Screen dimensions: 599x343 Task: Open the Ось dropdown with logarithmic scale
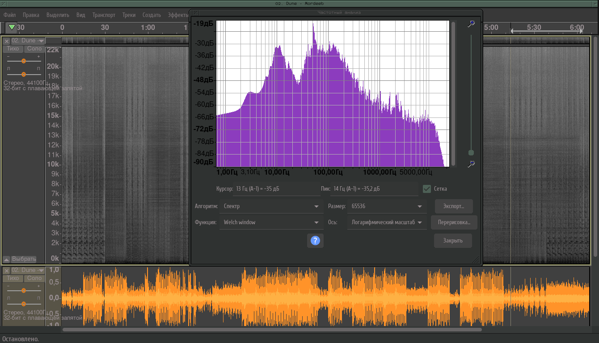(x=387, y=222)
